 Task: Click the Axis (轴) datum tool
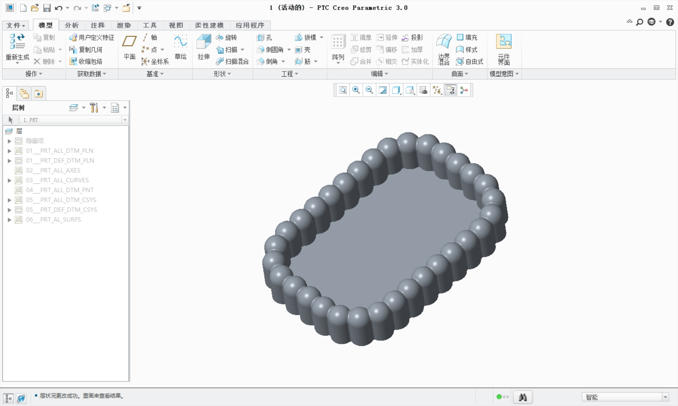pos(150,37)
